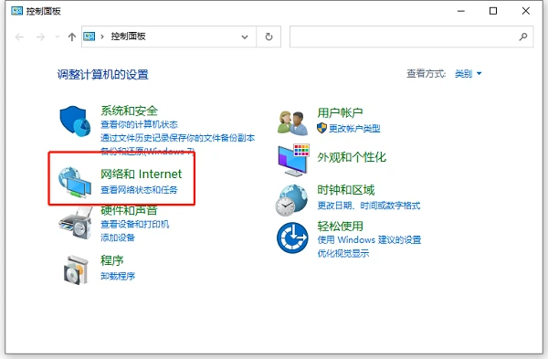The image size is (548, 359).
Task: Click the search magnifier icon
Action: pyautogui.click(x=523, y=37)
